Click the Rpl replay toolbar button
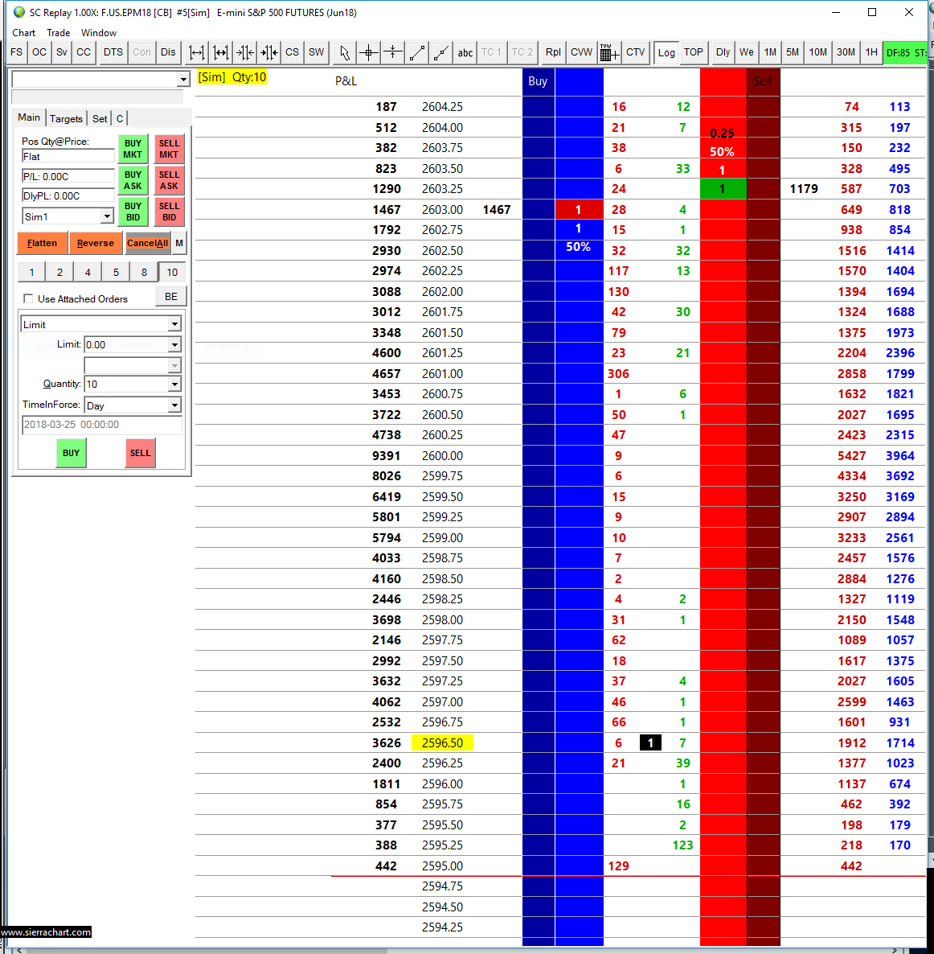Image resolution: width=934 pixels, height=954 pixels. 553,52
